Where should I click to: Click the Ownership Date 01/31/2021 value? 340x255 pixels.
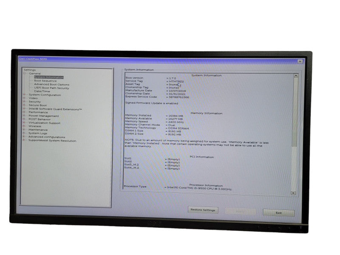pyautogui.click(x=177, y=94)
